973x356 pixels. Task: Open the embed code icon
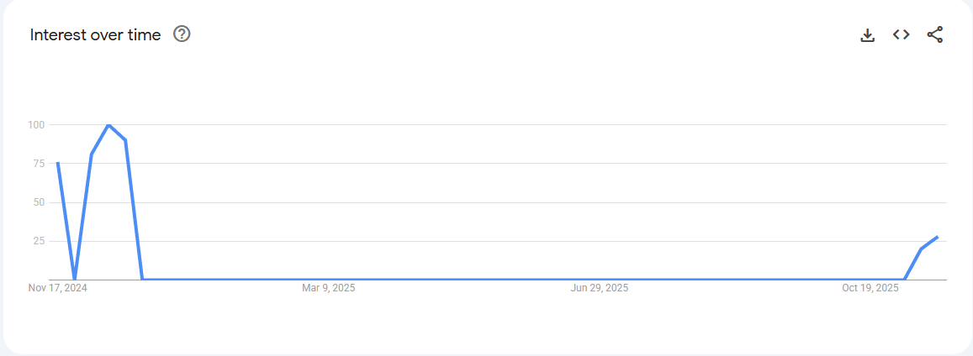click(x=902, y=34)
